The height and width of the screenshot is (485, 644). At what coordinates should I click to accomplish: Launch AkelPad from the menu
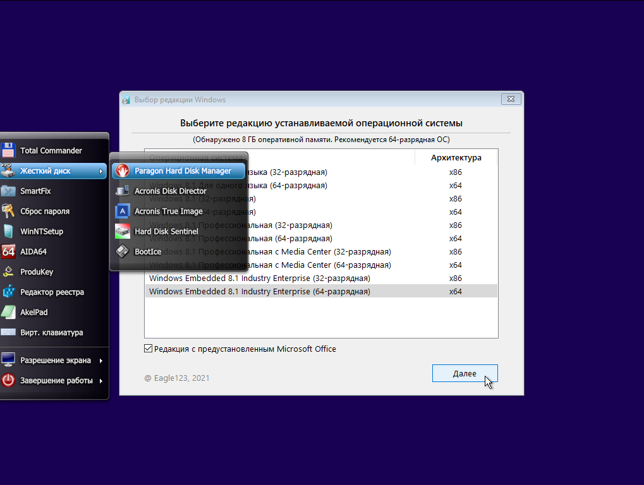coord(33,312)
